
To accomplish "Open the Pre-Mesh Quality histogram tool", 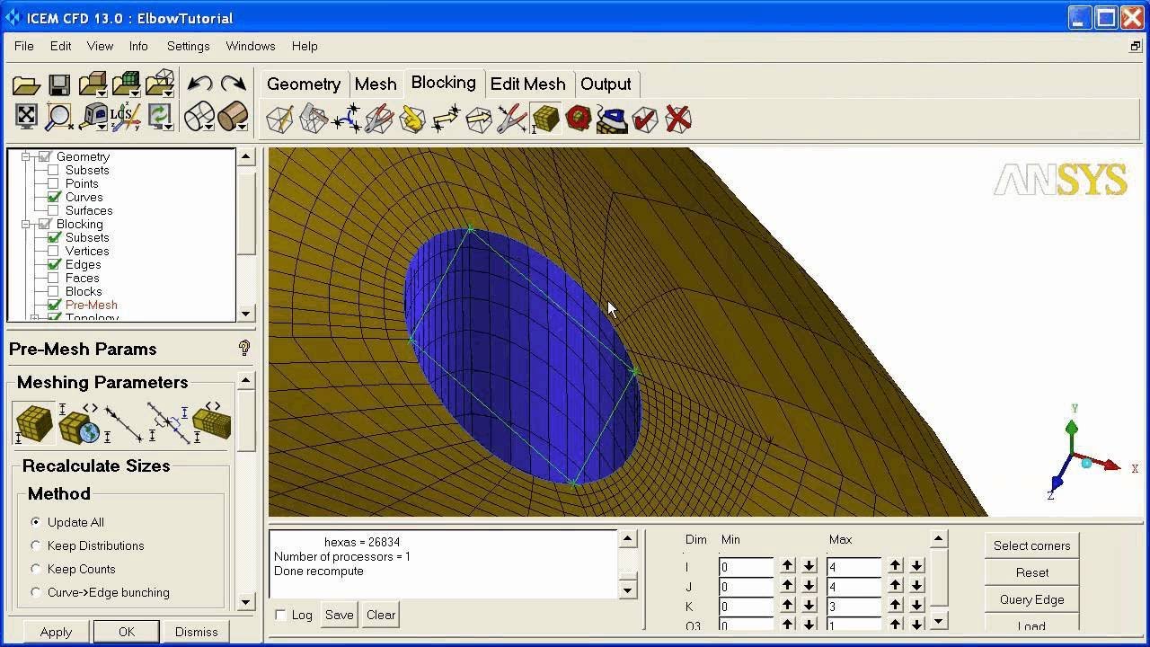I will [x=579, y=119].
